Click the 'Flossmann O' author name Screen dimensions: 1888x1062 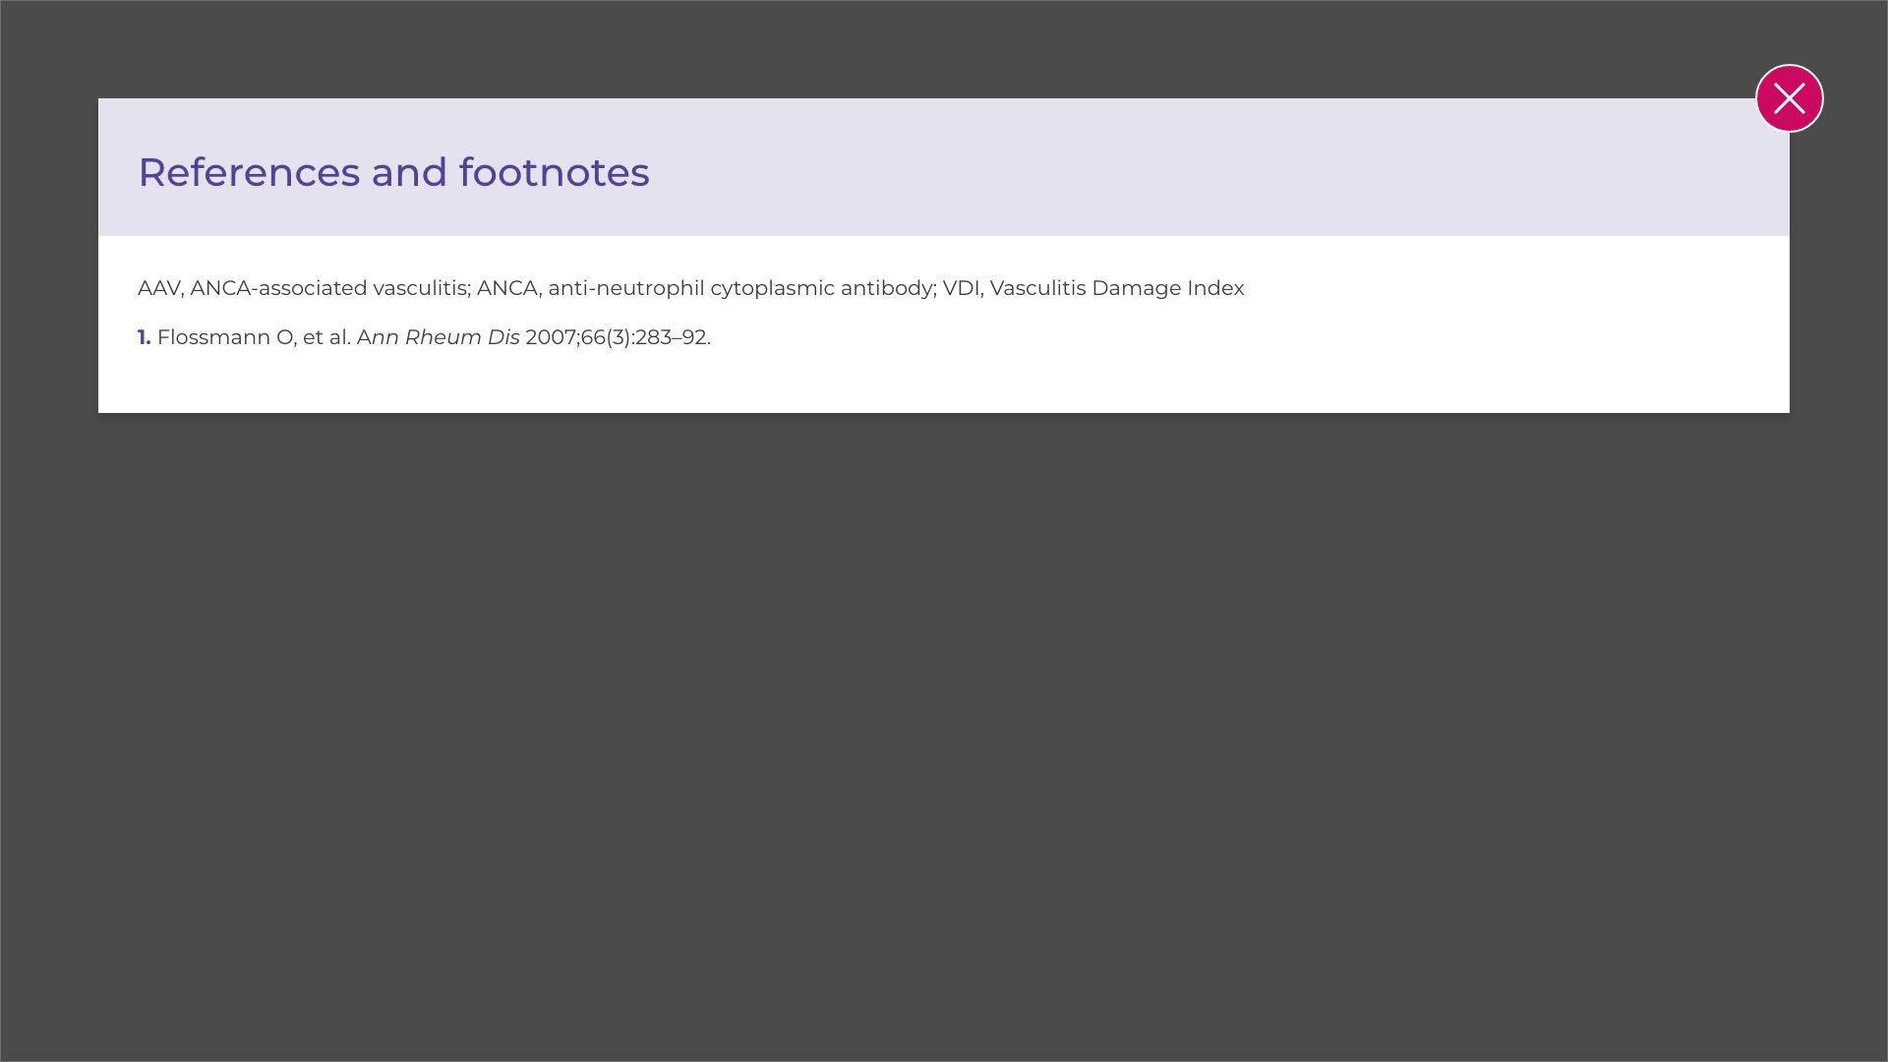[224, 337]
